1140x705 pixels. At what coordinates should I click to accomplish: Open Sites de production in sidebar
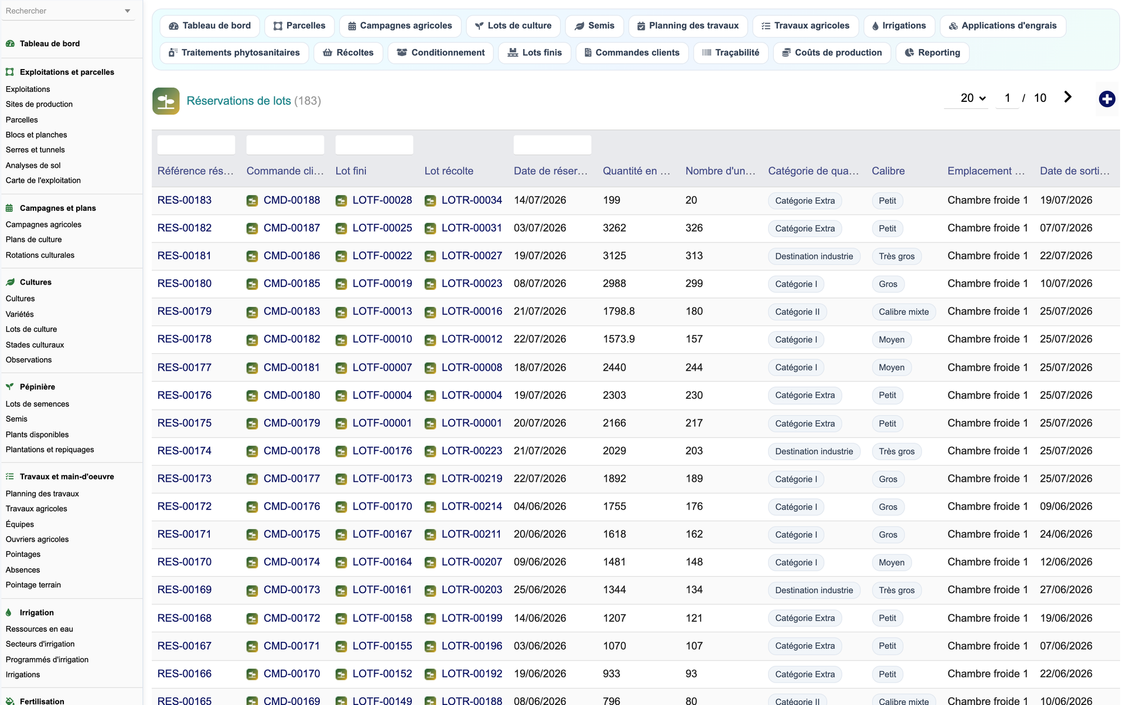(39, 104)
